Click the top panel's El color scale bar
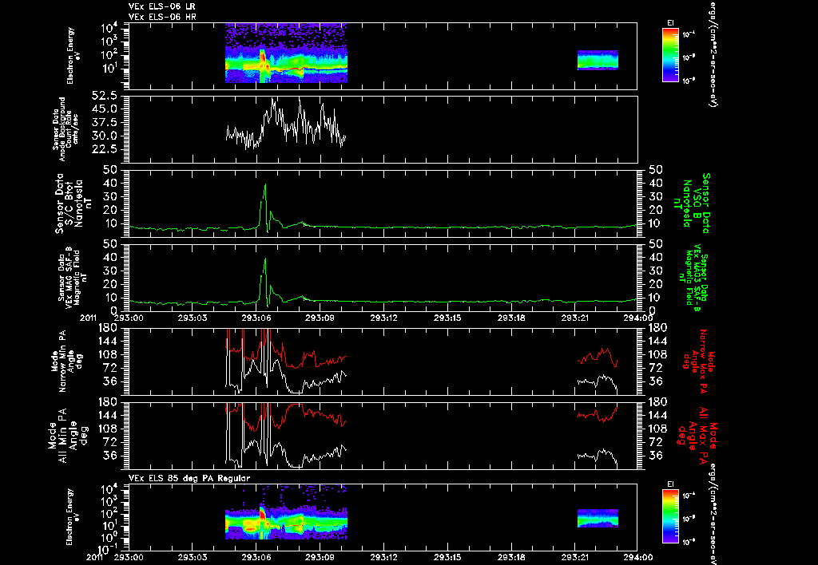 coord(670,55)
